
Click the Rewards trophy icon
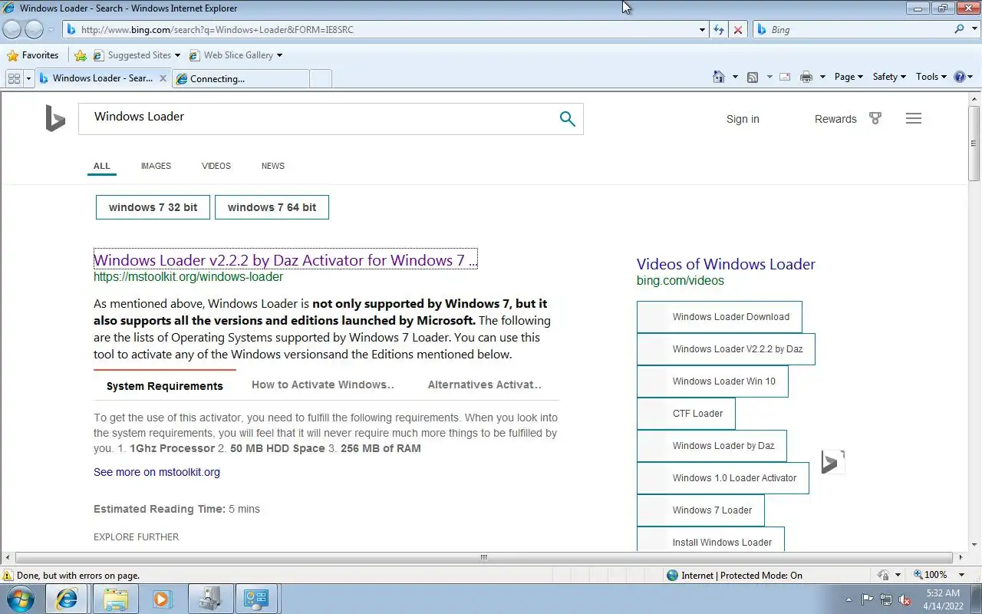click(875, 118)
